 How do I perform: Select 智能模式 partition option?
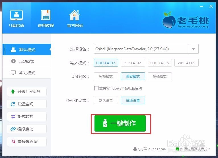[106, 76]
